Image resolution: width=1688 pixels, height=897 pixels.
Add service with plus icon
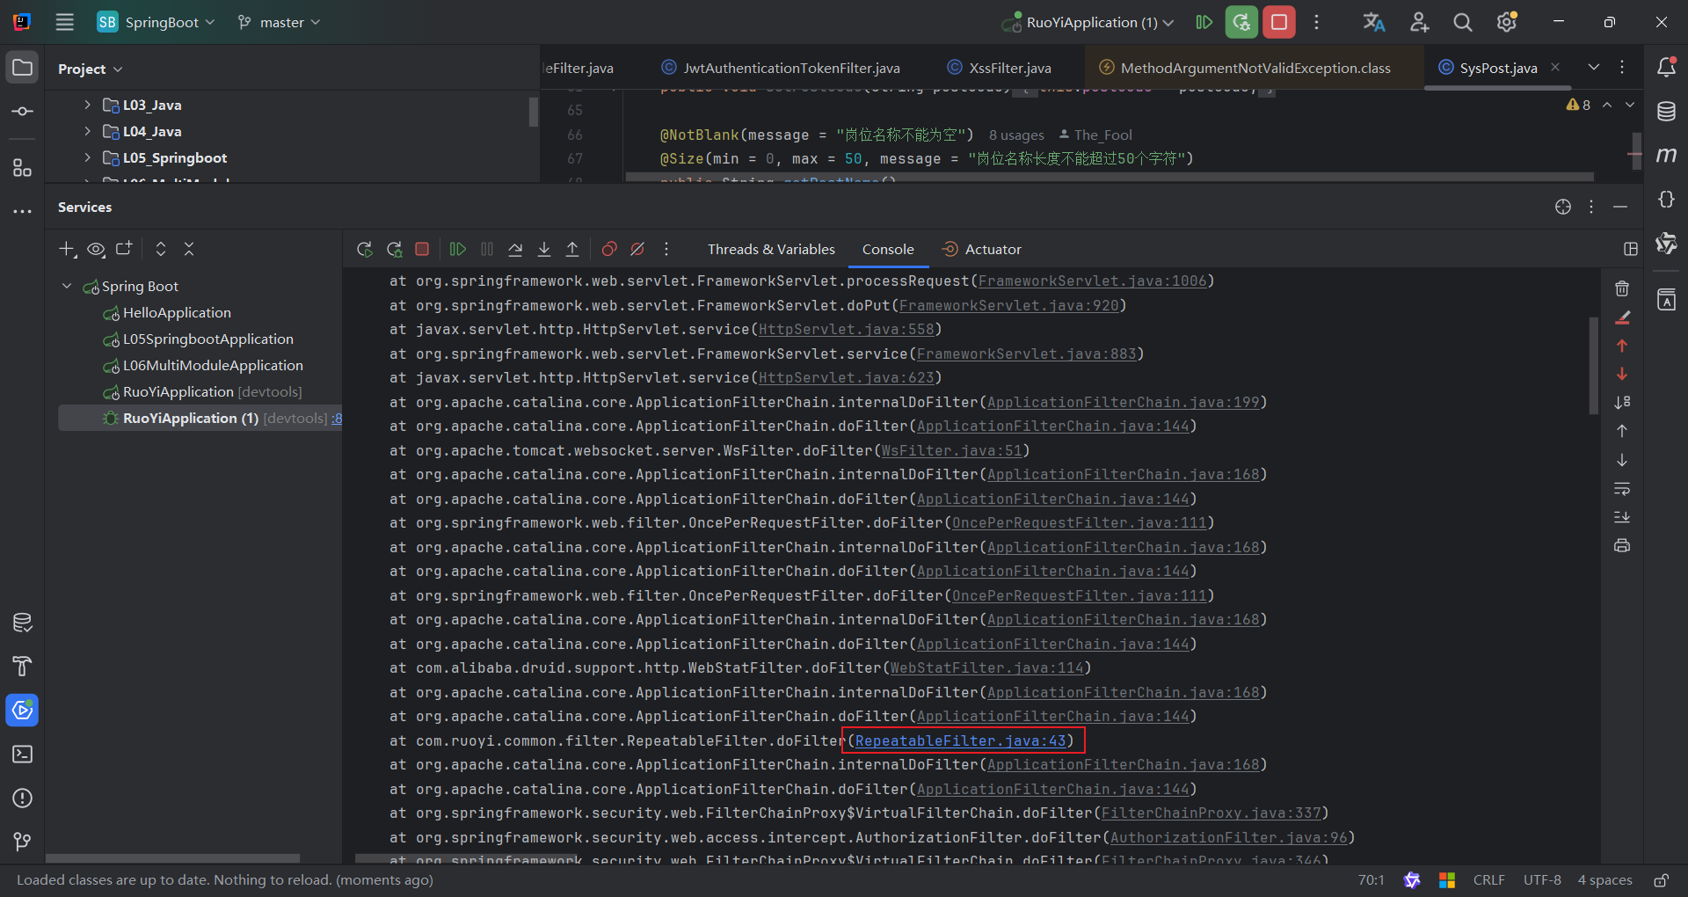pyautogui.click(x=68, y=250)
